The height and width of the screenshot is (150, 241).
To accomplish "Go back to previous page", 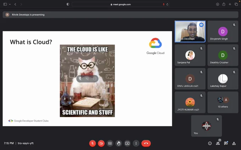I will coord(15,4).
